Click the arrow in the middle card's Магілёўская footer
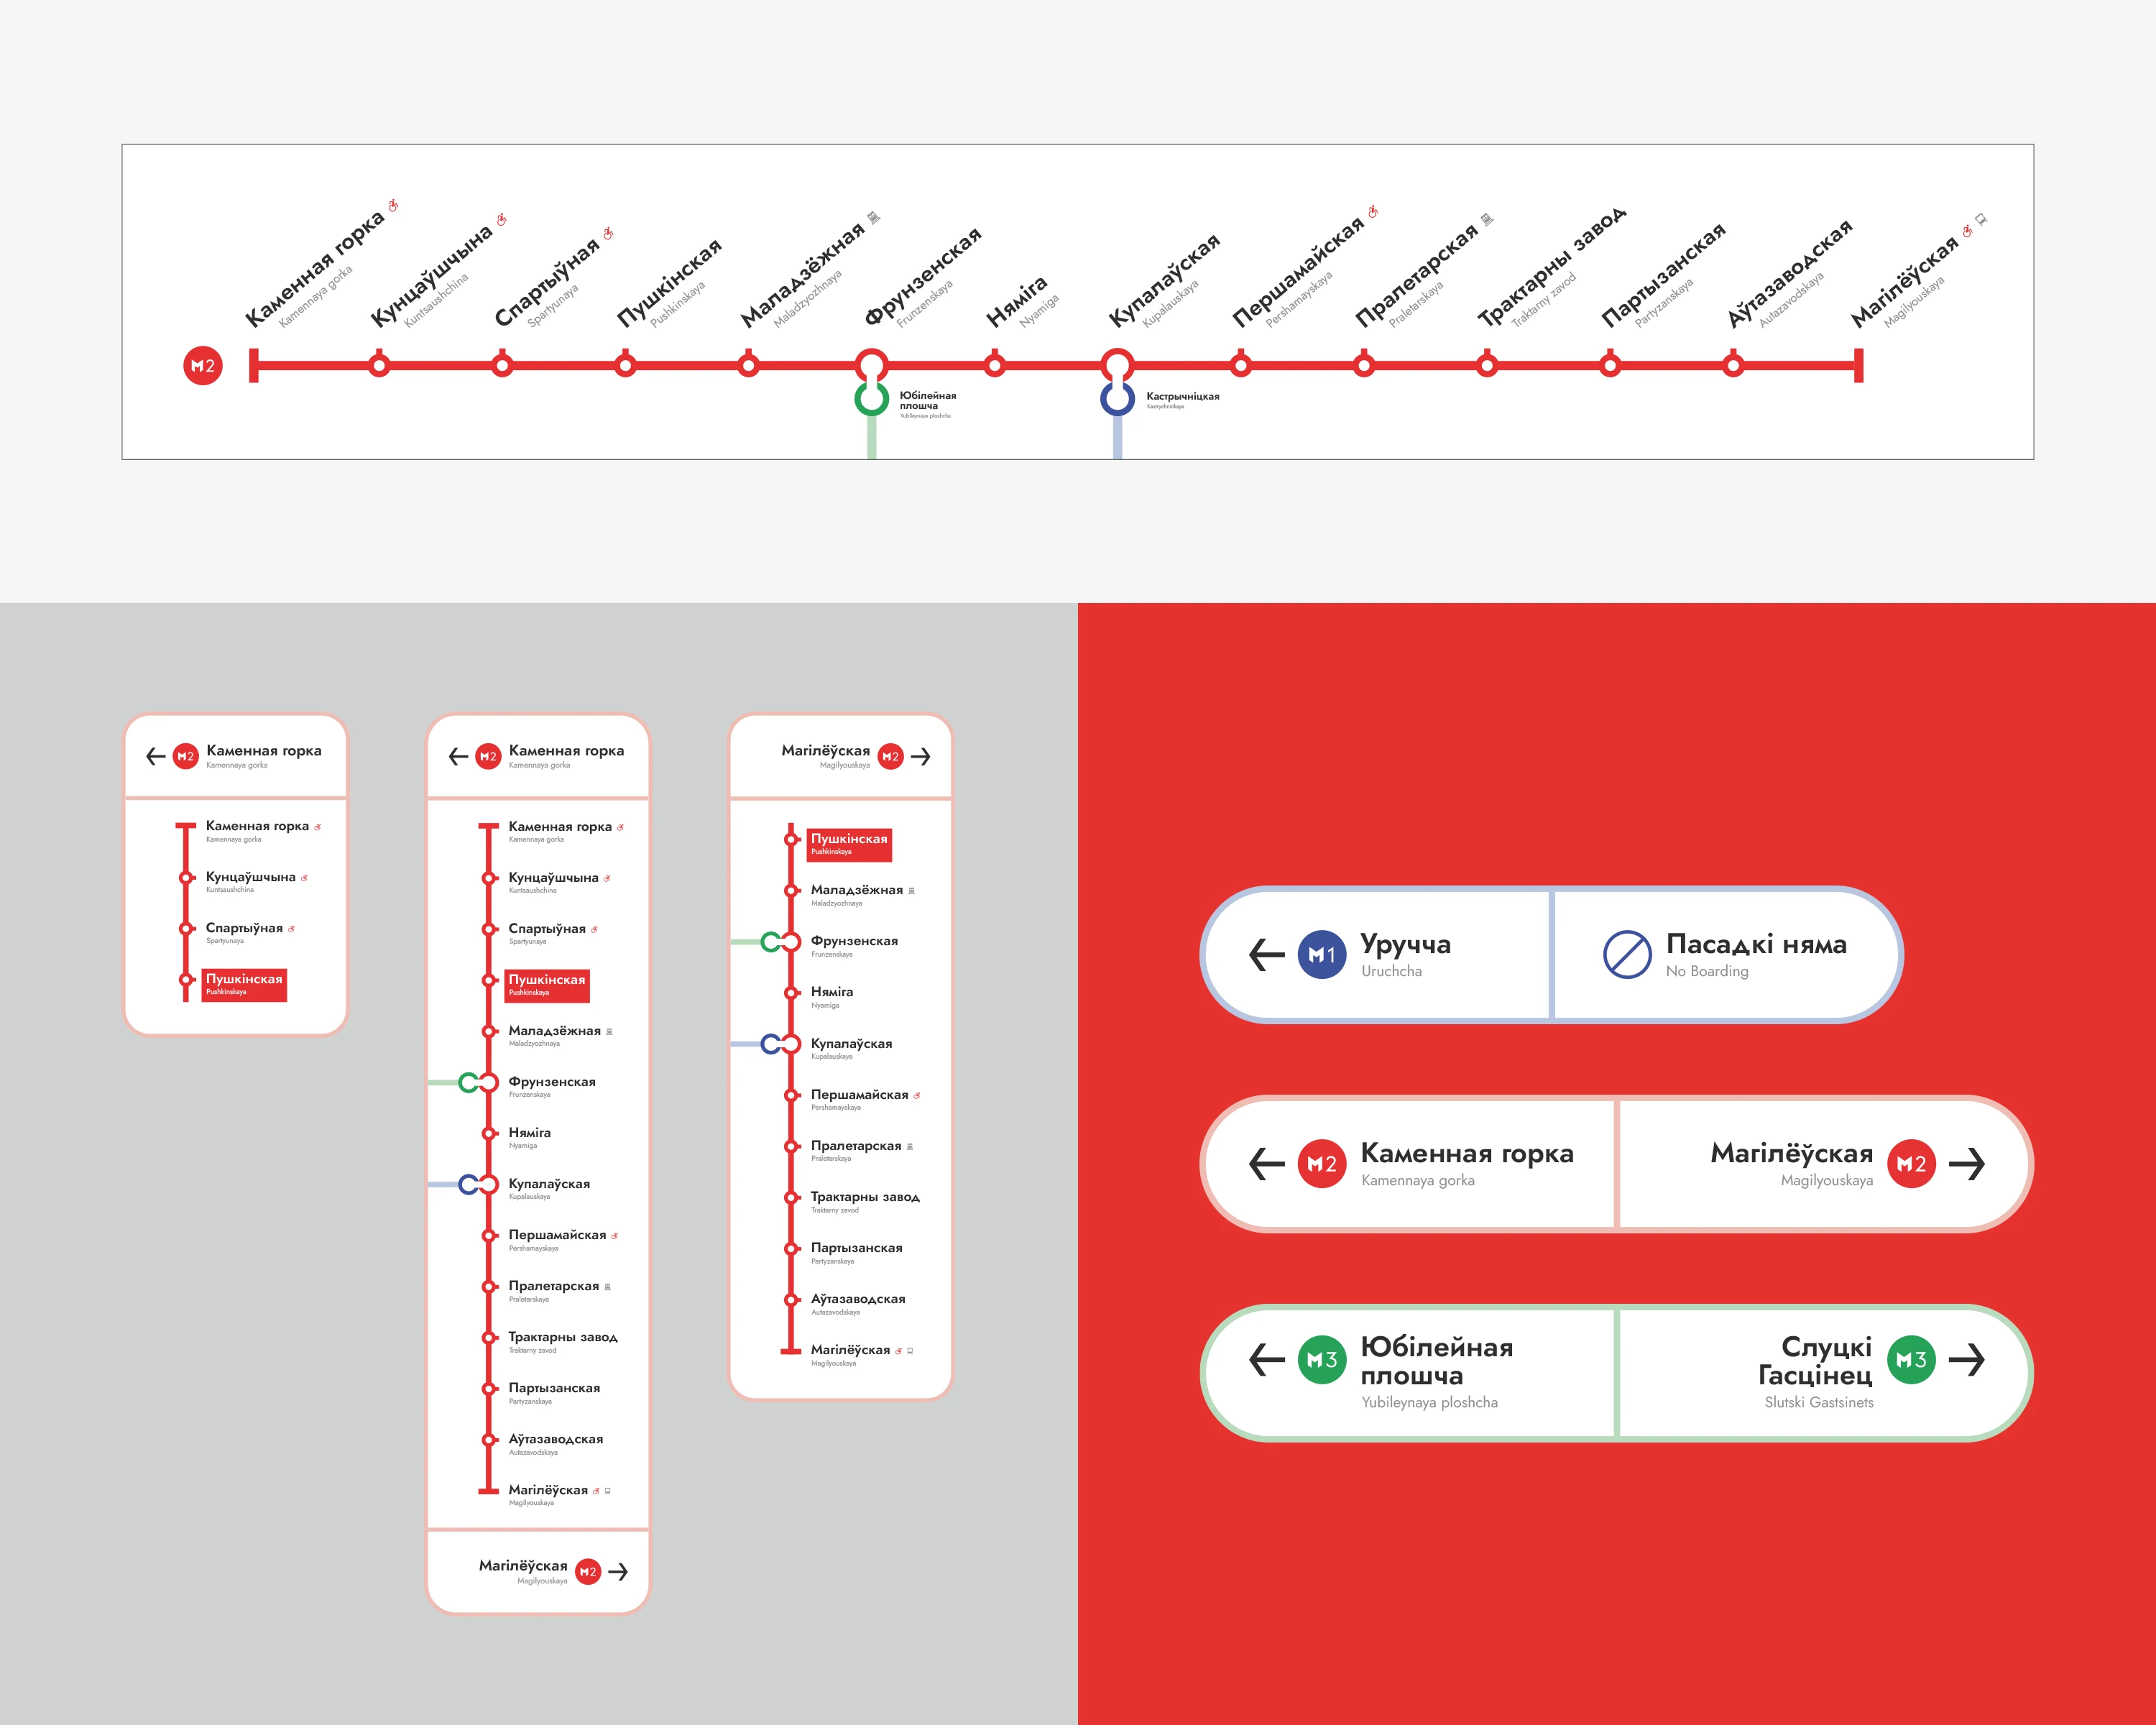This screenshot has width=2156, height=1725. pos(618,1572)
